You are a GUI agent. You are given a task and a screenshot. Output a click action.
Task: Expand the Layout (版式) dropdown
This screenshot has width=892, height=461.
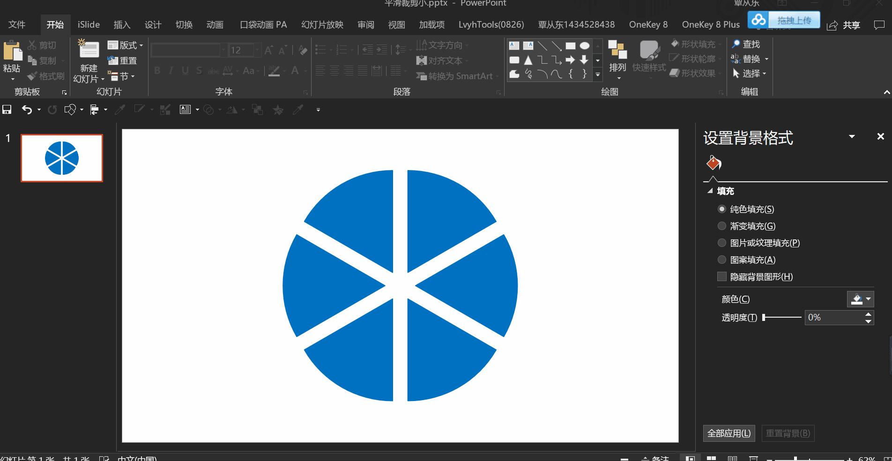125,45
